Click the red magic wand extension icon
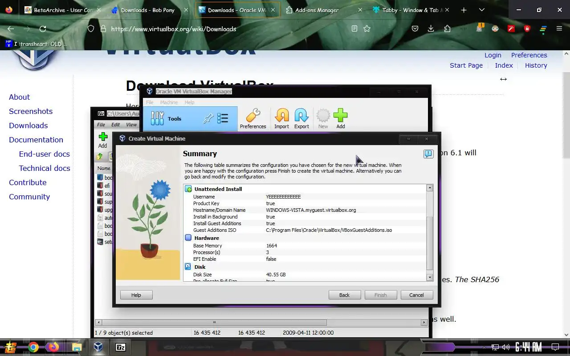The width and height of the screenshot is (570, 356). pos(511,28)
